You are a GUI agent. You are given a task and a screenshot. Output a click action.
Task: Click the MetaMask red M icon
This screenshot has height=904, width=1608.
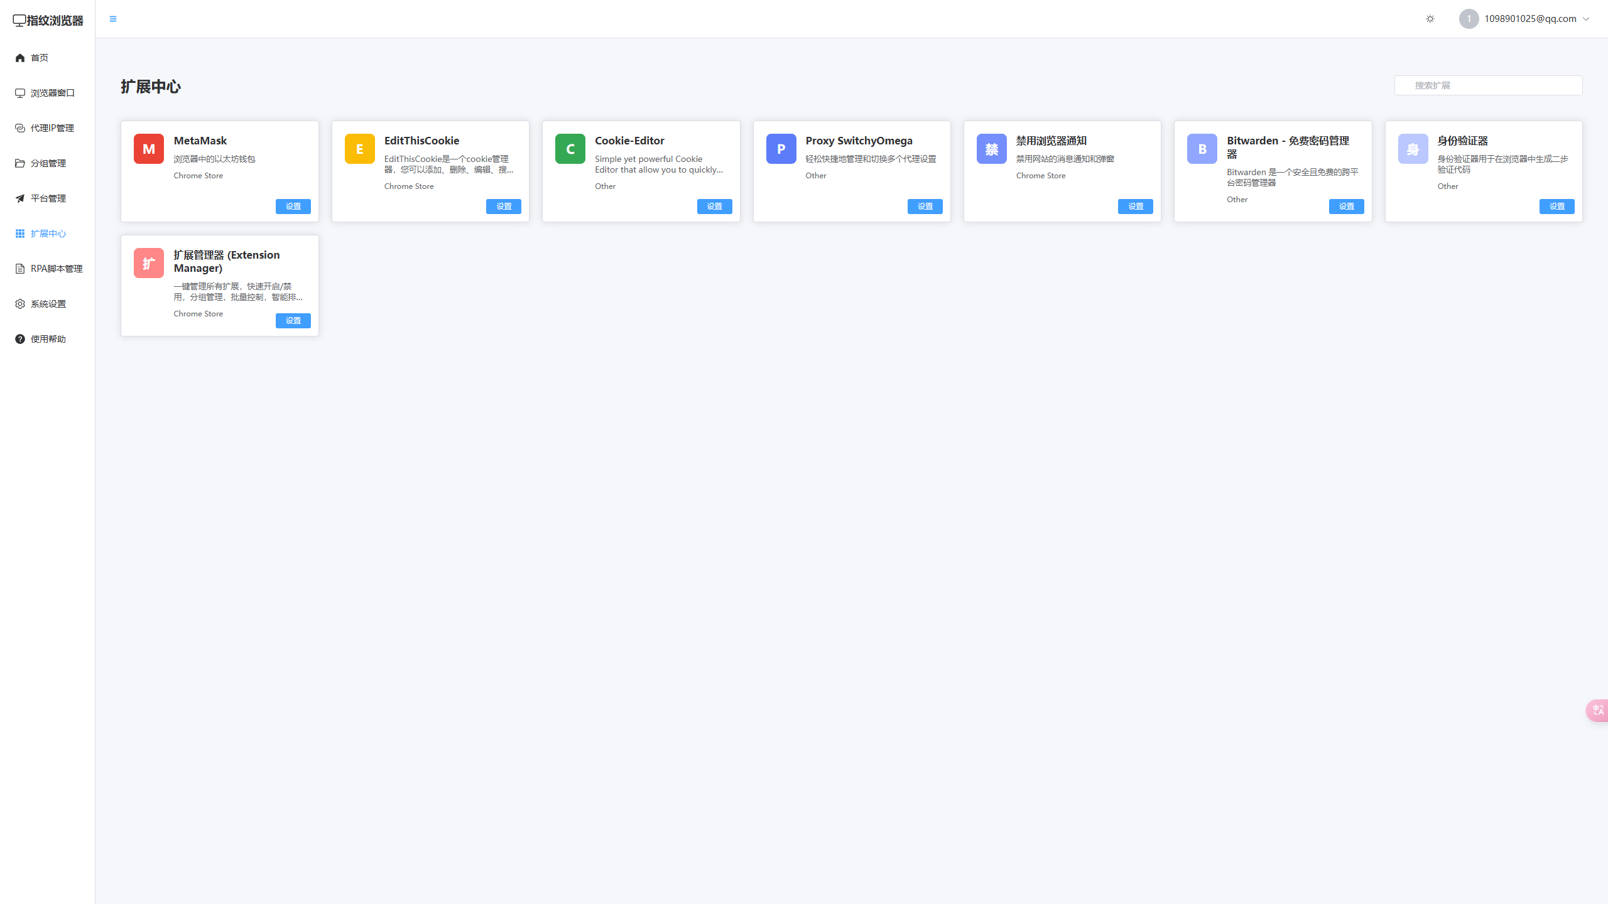pyautogui.click(x=148, y=149)
